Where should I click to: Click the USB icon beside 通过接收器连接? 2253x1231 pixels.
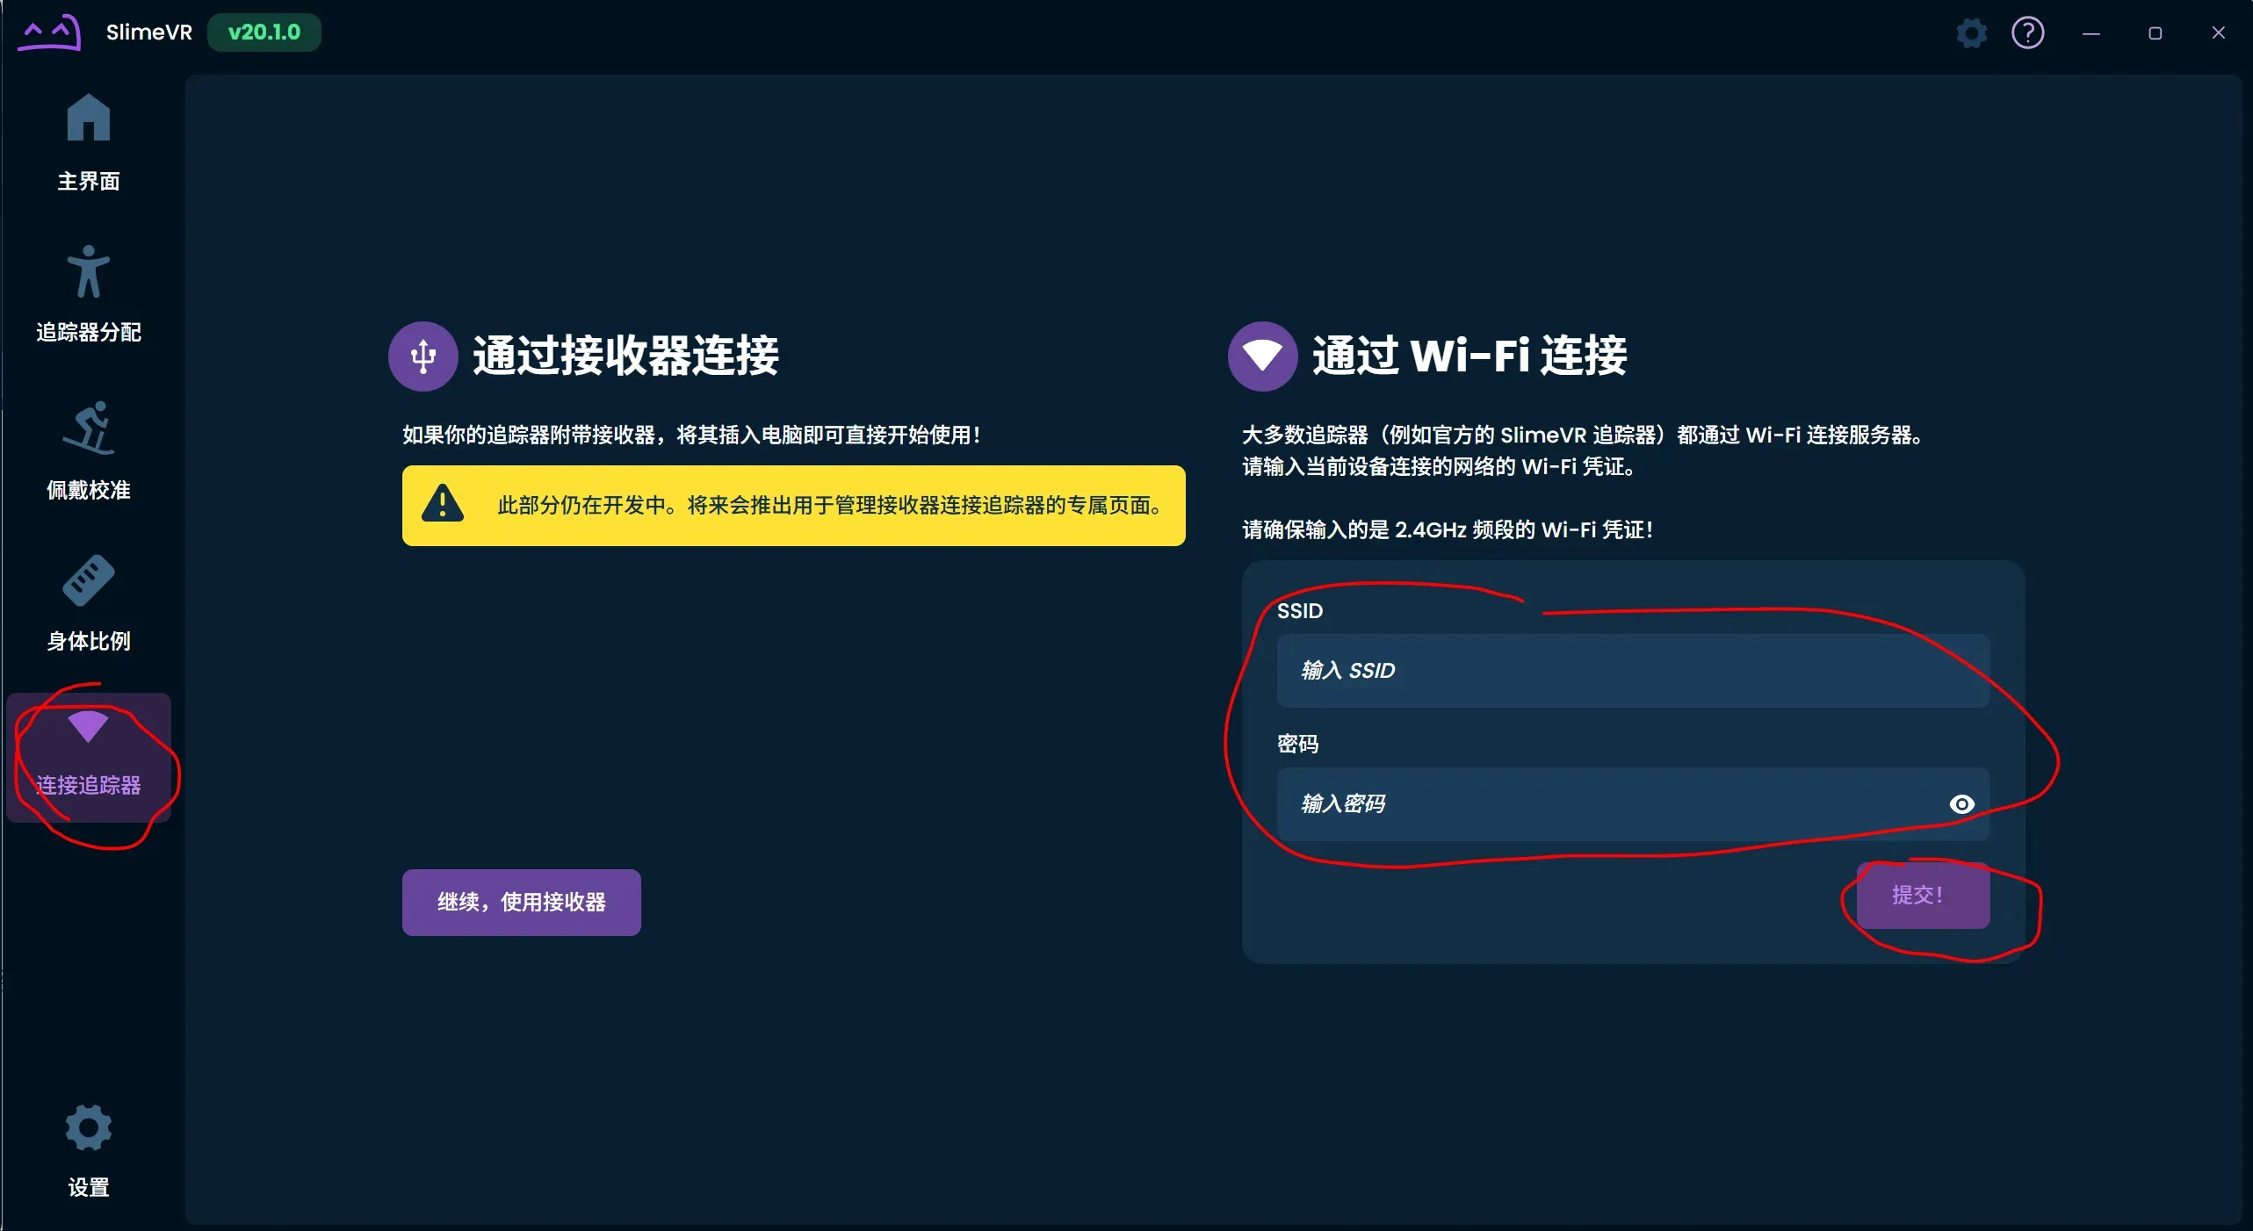(x=423, y=356)
